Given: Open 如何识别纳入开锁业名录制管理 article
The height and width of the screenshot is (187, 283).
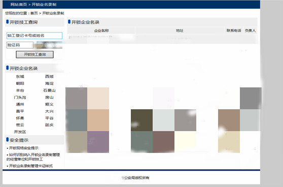Looking at the screenshot, I should point(33,157).
